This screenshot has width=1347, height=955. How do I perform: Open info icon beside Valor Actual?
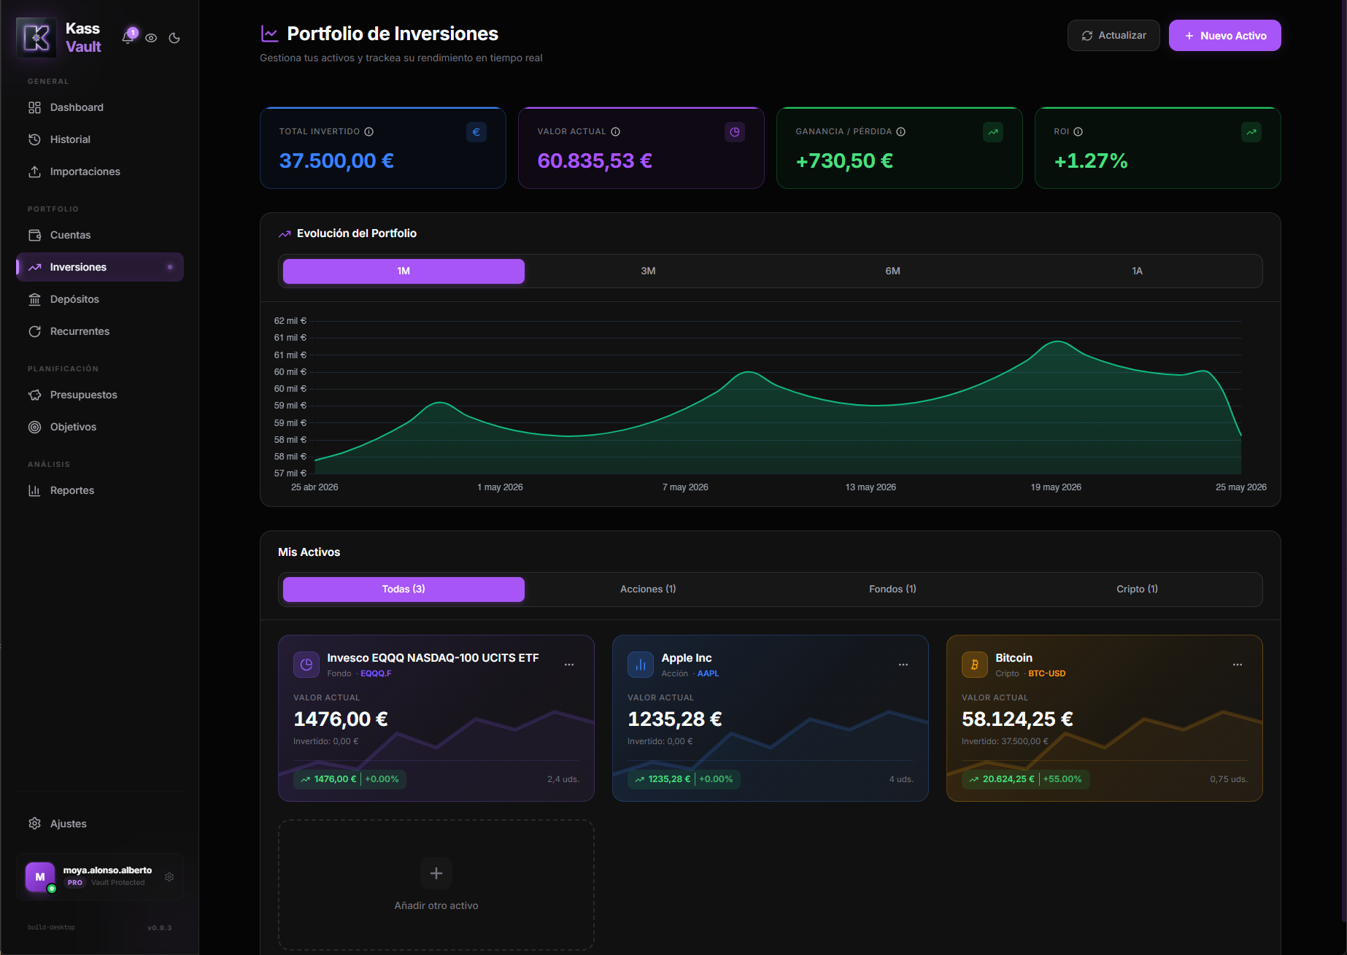[x=616, y=131]
